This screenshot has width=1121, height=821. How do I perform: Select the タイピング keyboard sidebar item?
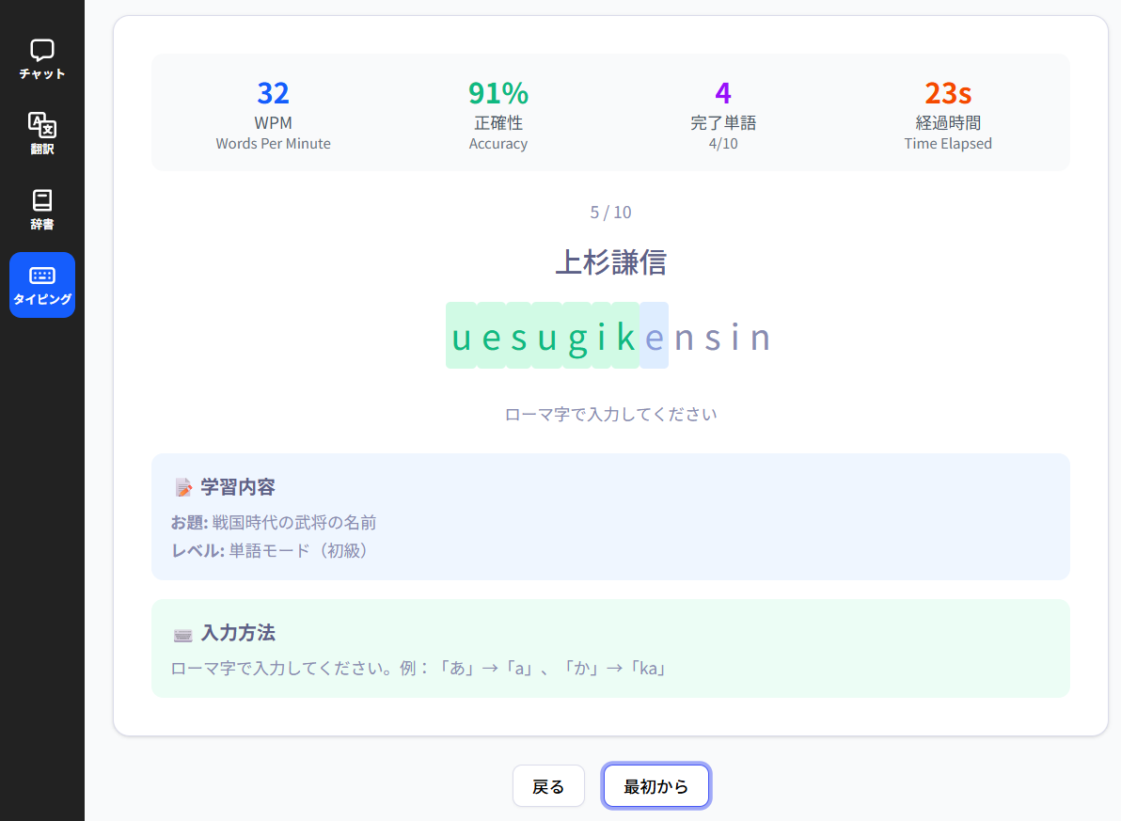point(42,285)
